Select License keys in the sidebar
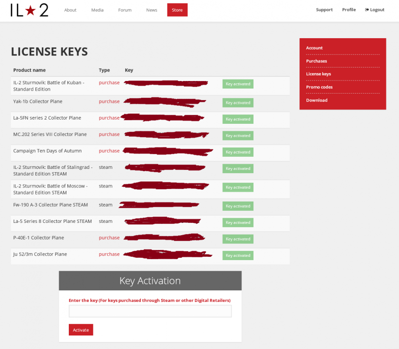 coord(319,74)
